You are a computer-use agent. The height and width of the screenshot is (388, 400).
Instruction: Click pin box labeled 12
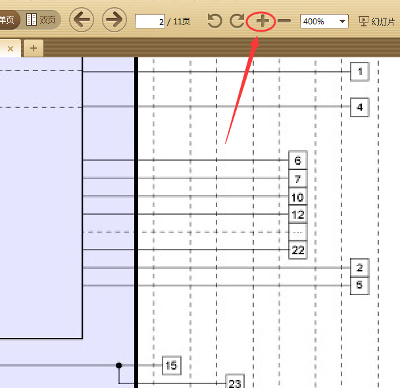click(298, 214)
